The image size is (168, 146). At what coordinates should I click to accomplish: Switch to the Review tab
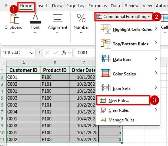pyautogui.click(x=132, y=6)
